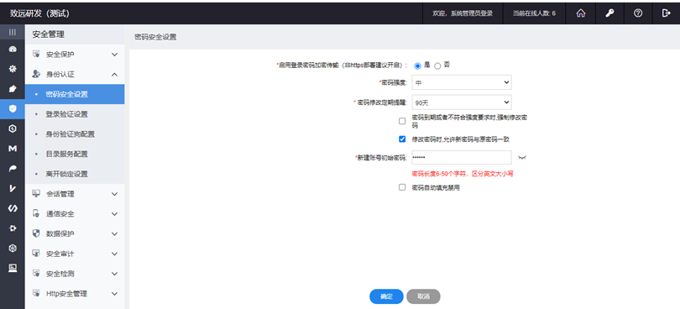The image size is (680, 309).
Task: Click the 身份认证 user icon
Action: click(x=36, y=74)
